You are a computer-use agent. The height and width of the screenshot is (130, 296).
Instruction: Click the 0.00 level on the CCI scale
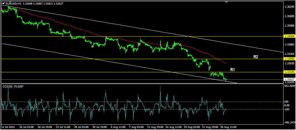click(x=287, y=105)
